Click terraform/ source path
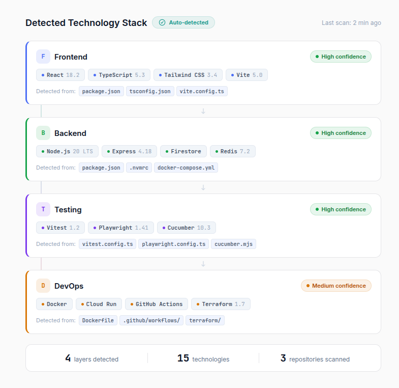This screenshot has width=399, height=388. (205, 320)
